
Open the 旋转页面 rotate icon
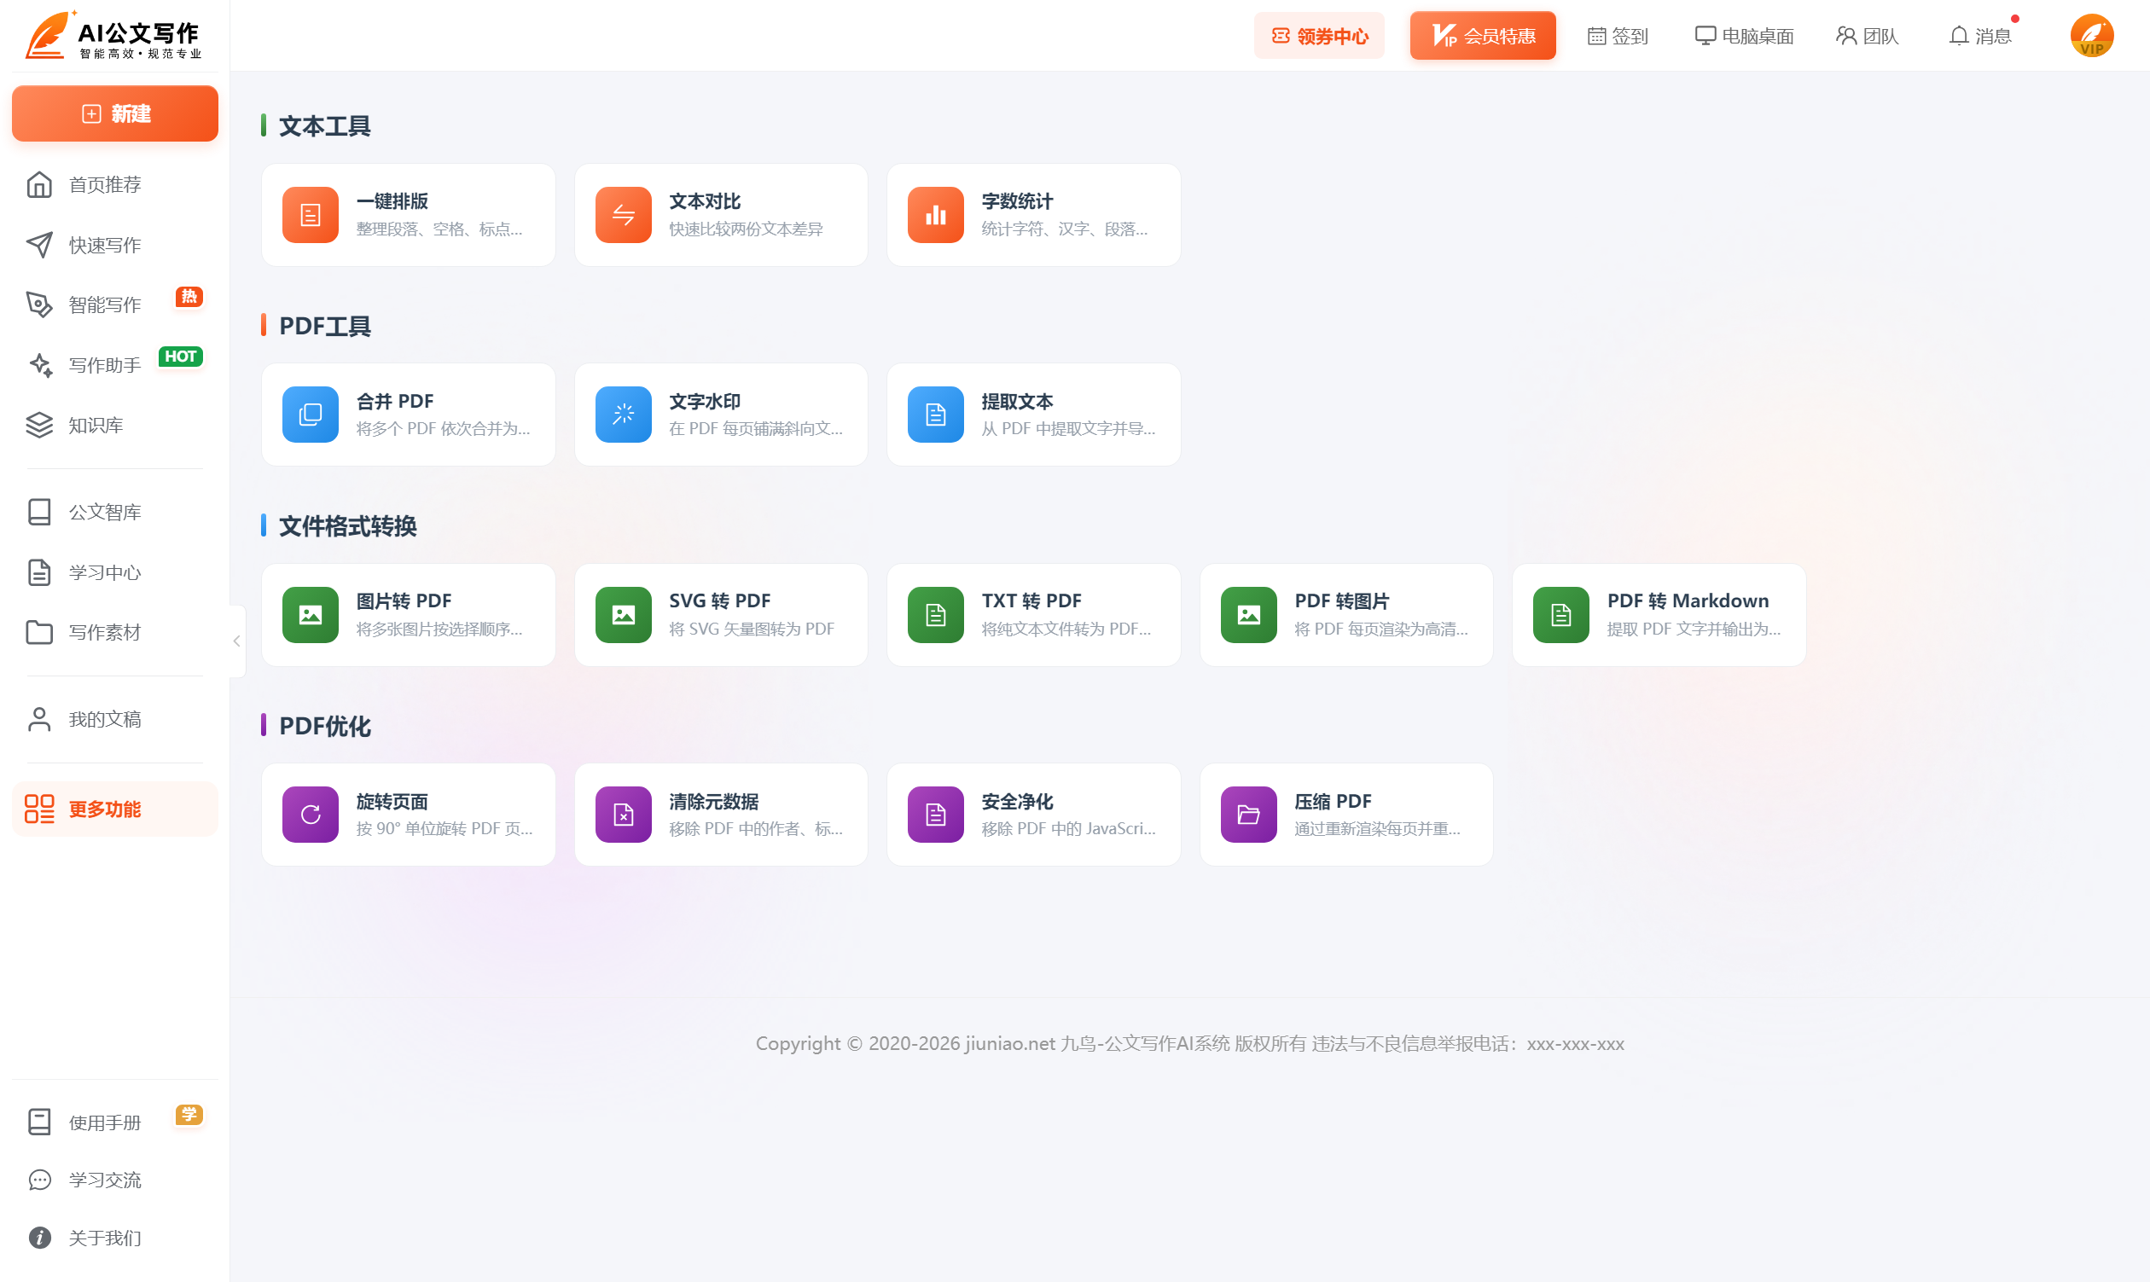click(x=311, y=815)
